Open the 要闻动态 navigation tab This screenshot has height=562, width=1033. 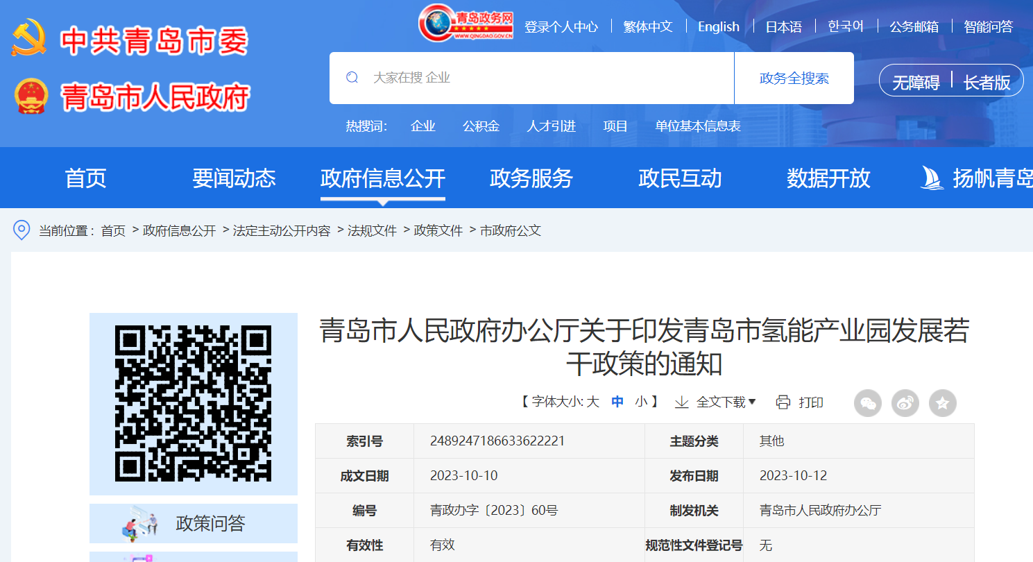pyautogui.click(x=234, y=178)
